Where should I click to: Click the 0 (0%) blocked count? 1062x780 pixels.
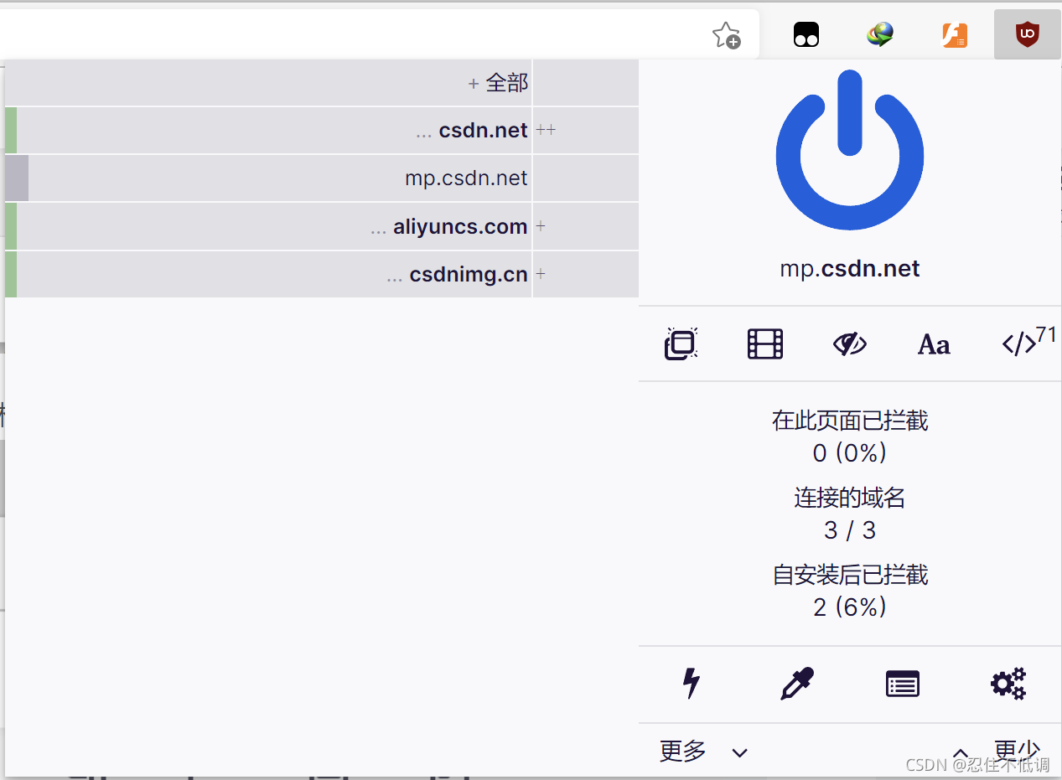pyautogui.click(x=850, y=453)
